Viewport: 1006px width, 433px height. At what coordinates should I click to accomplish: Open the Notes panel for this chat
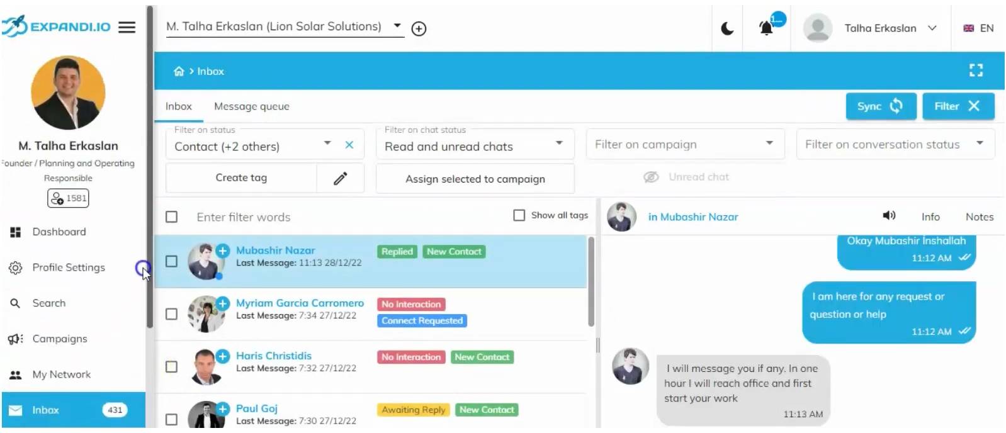(x=979, y=216)
